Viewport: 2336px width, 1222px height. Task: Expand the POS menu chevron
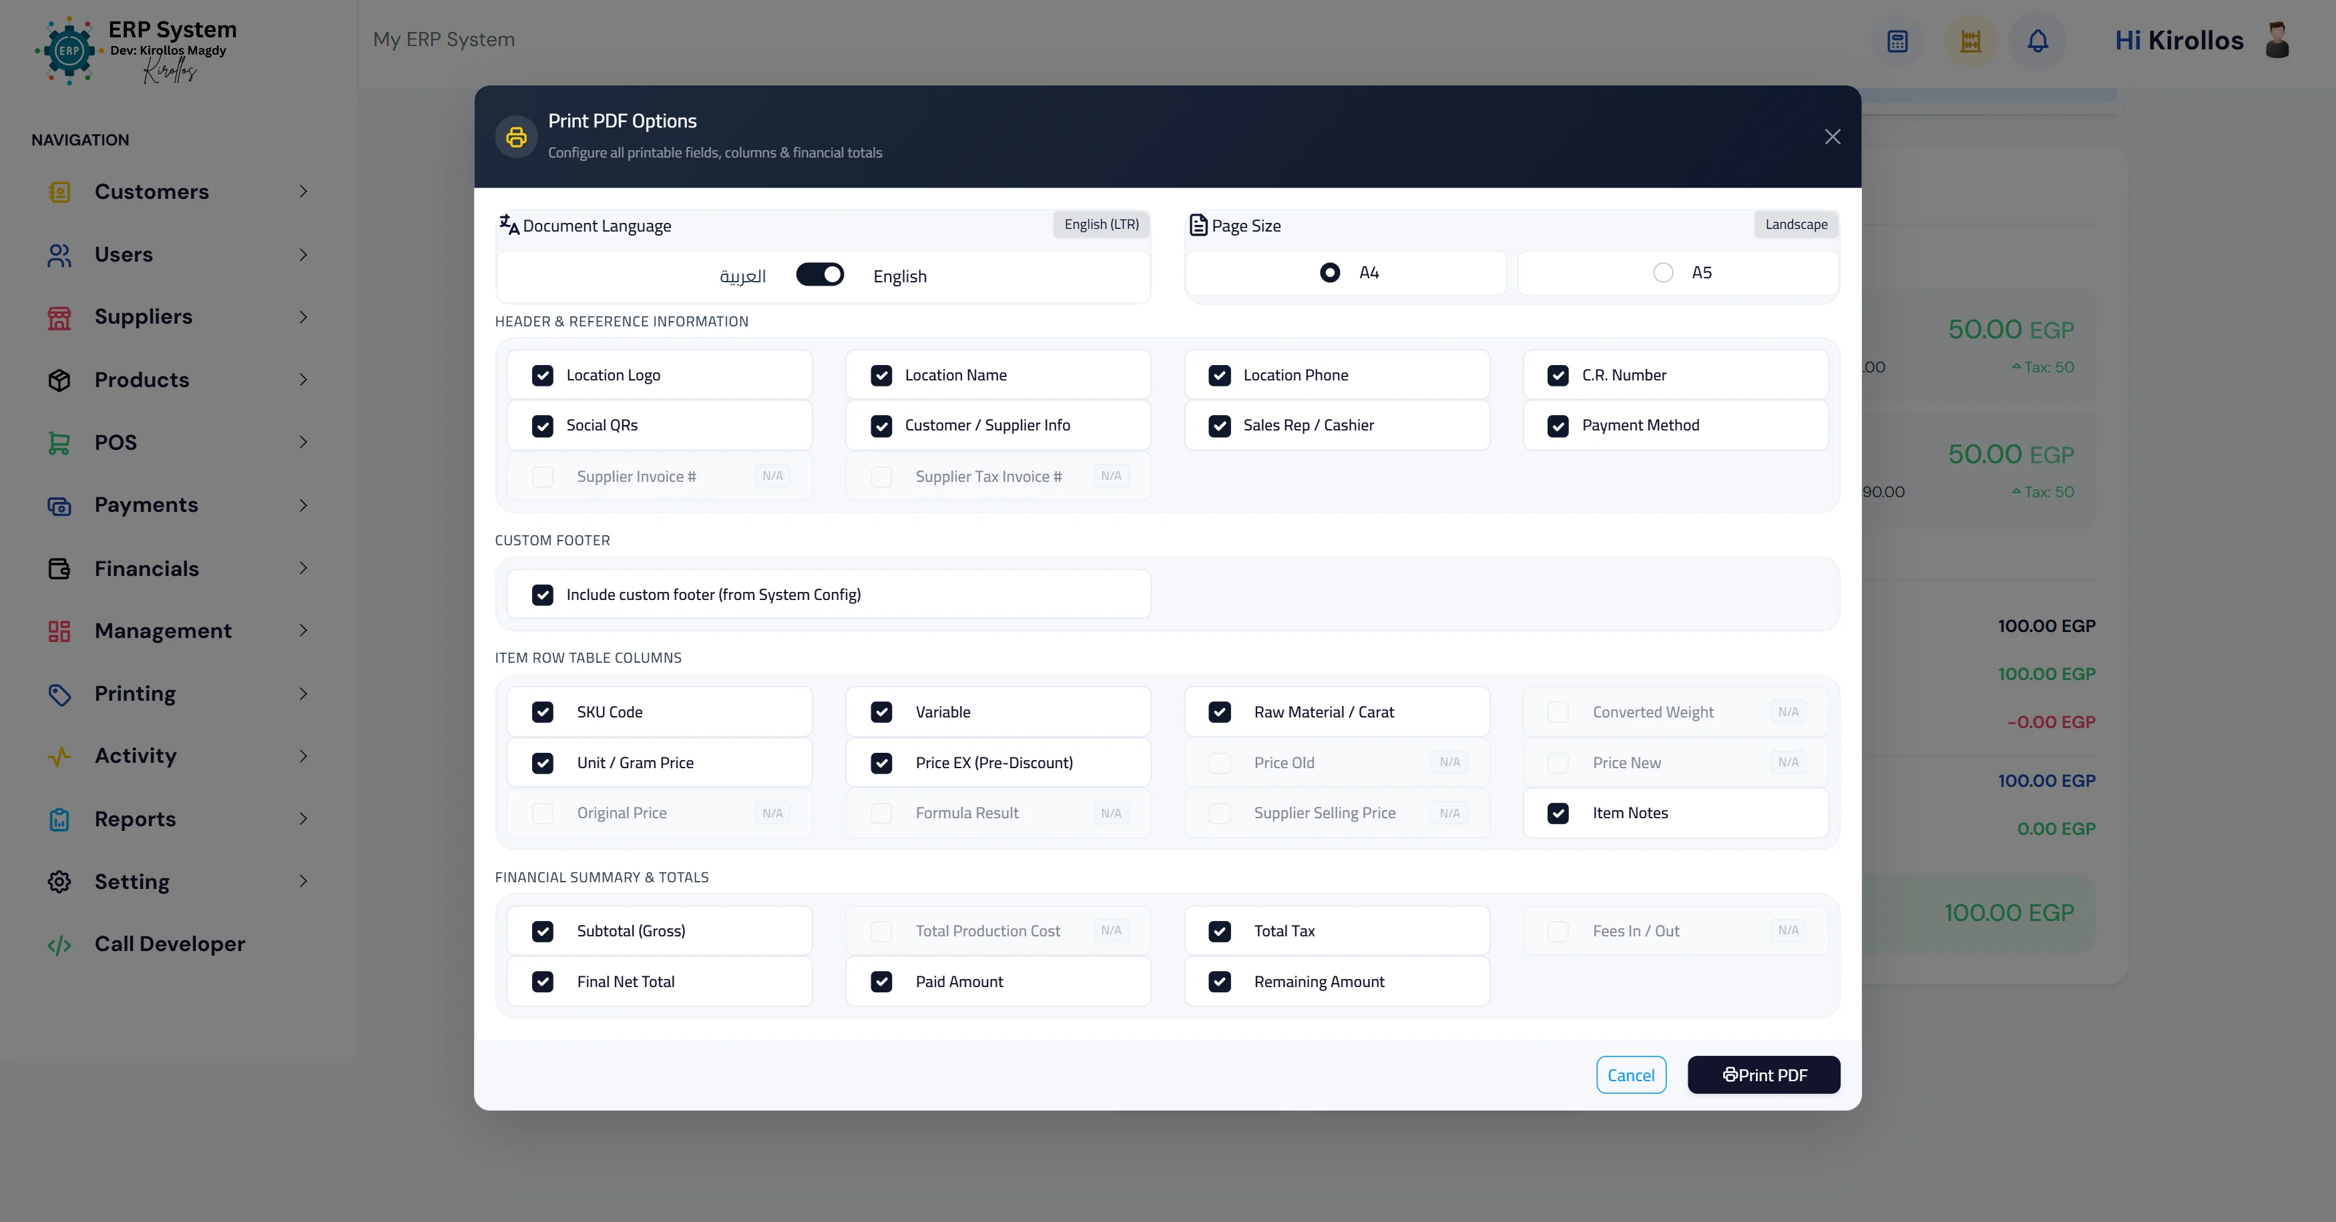pos(303,442)
